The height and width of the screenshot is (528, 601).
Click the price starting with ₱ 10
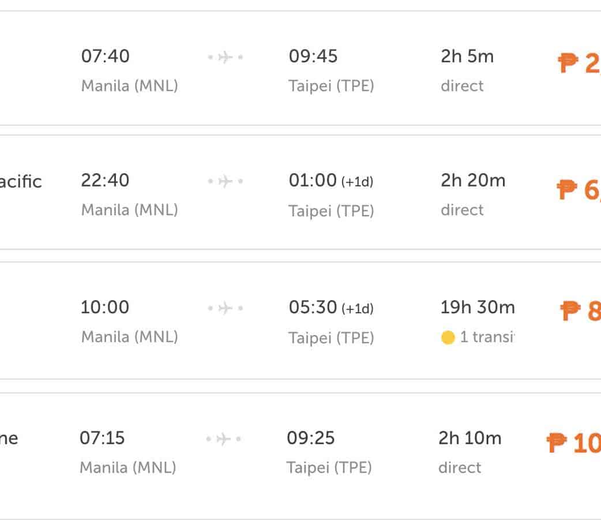tap(574, 443)
